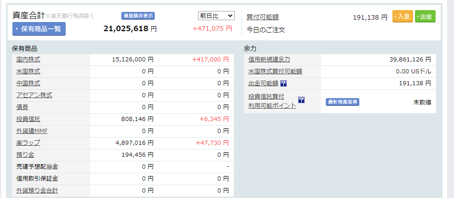The image size is (454, 198).
Task: Go to アセアン株式 holdings
Action: point(34,95)
